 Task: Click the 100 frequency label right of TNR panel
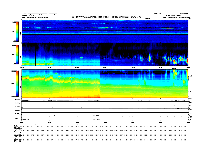coord(191,76)
